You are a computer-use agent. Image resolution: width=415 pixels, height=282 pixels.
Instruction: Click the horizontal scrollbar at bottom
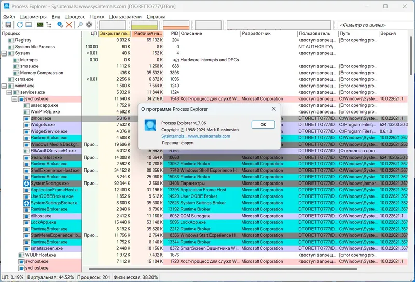(223, 269)
